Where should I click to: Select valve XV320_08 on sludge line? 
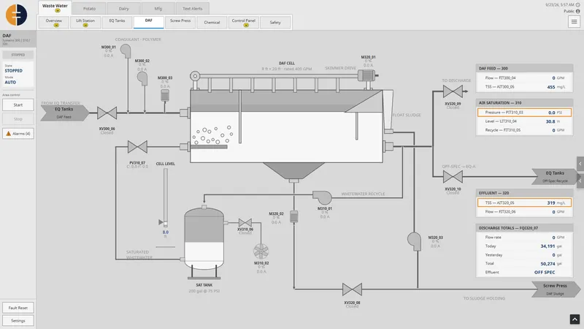352,290
